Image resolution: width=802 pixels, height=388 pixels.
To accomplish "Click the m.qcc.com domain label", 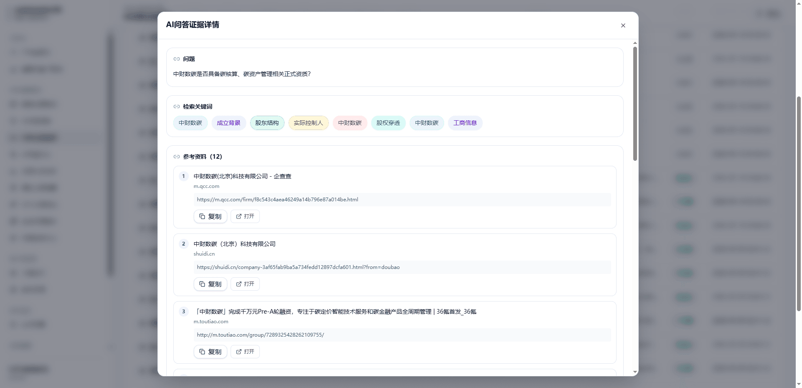I will (206, 186).
